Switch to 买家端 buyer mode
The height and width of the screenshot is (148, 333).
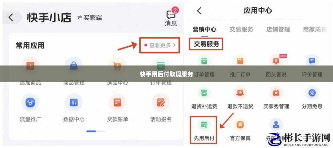pyautogui.click(x=90, y=18)
